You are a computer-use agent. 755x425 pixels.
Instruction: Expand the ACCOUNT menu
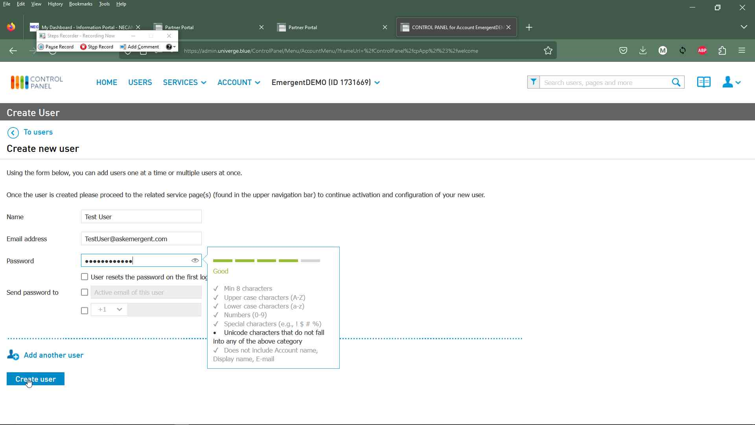pos(239,82)
